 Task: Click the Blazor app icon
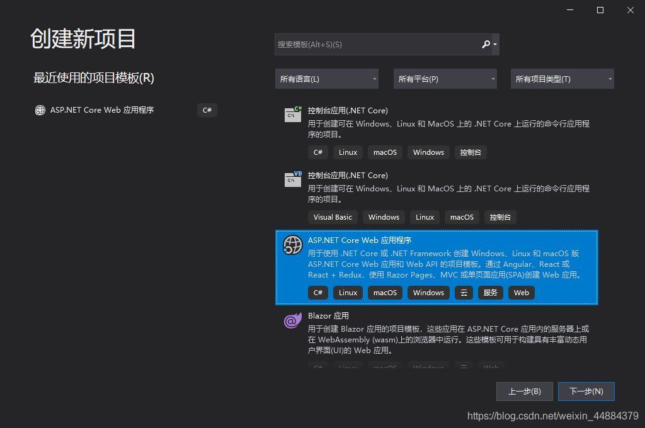[293, 320]
